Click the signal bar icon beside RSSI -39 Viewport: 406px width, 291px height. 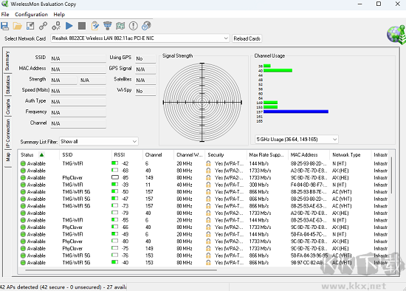pyautogui.click(x=114, y=185)
